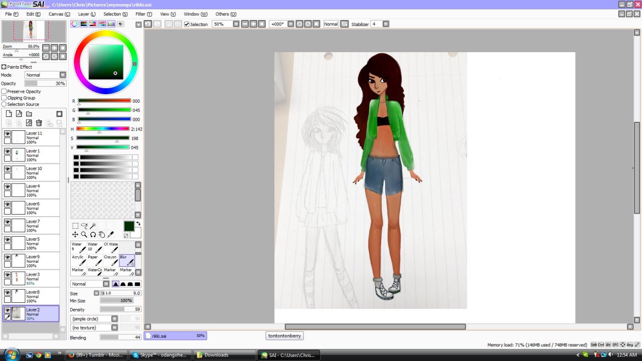
Task: Select the Crayon brush tool
Action: pos(110,260)
